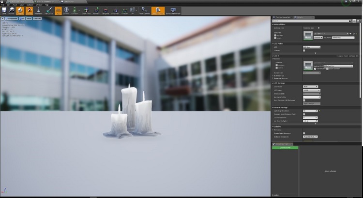Open the Collision menu in menu bar

pyautogui.click(x=30, y=4)
